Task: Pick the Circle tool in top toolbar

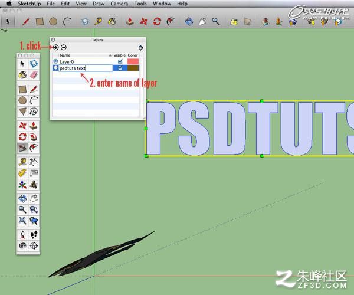Action: pyautogui.click(x=53, y=22)
